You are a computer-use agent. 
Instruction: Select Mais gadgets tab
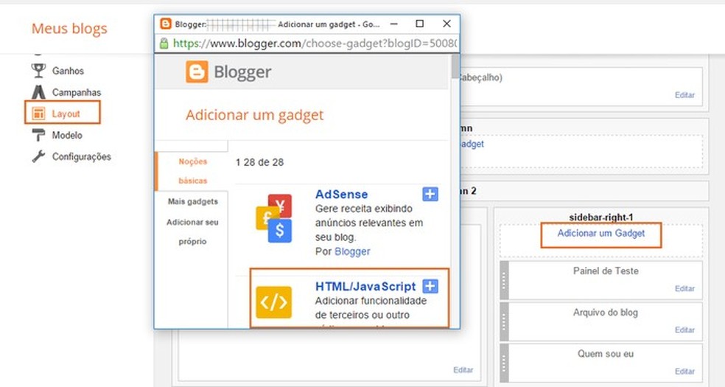point(193,201)
